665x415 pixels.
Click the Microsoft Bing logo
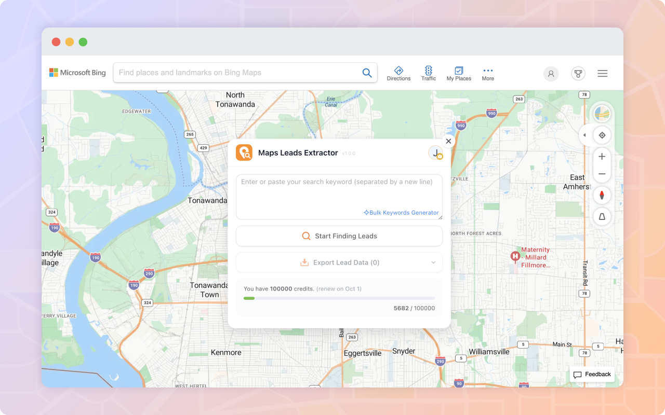(x=77, y=73)
